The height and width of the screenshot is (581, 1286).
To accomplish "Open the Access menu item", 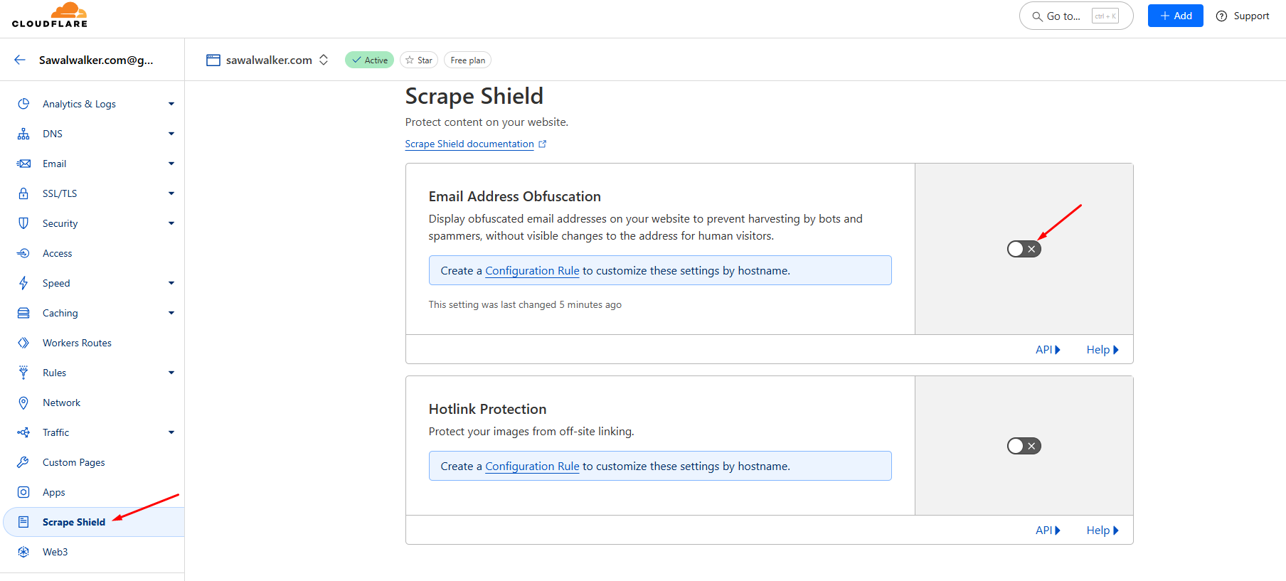I will click(x=57, y=253).
